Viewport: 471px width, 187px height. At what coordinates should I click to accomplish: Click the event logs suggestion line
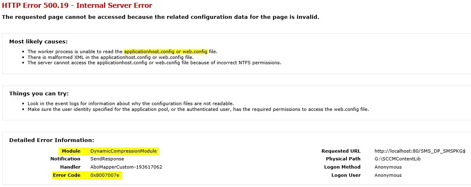(x=131, y=104)
